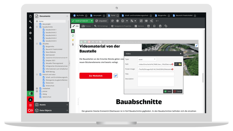233x131 pixels.
Task: Click the show-in-tree target icon
Action: click(x=117, y=21)
